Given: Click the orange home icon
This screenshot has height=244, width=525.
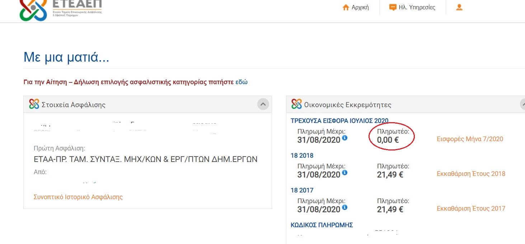Looking at the screenshot, I should 346,8.
